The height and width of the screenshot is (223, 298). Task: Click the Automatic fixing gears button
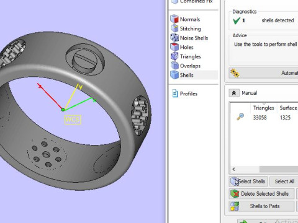pos(263,73)
